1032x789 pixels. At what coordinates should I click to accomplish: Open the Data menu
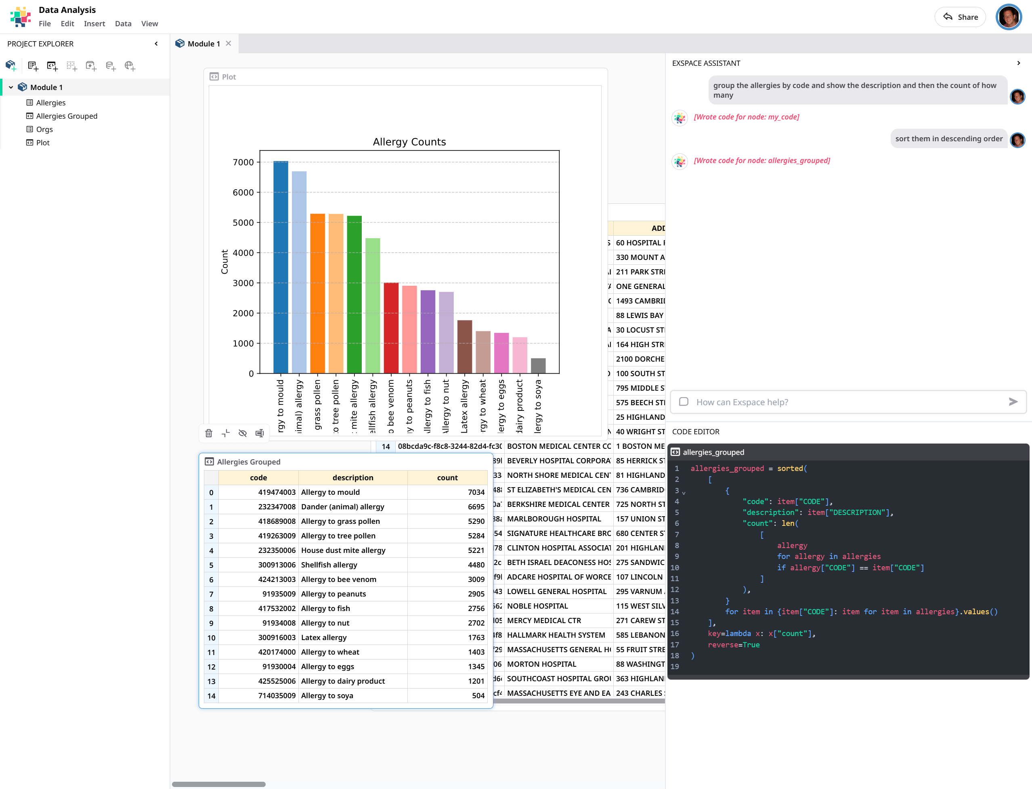(123, 23)
